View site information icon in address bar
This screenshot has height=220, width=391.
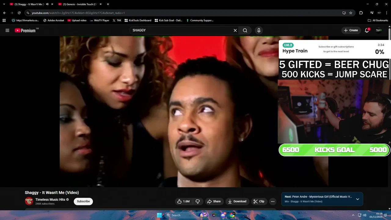tap(28, 13)
